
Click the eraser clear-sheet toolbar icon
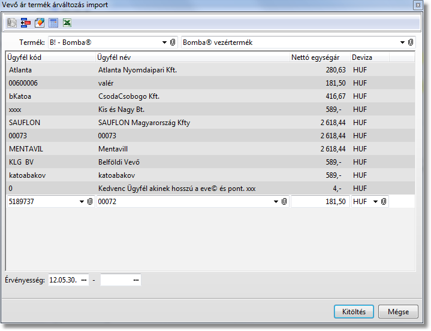click(x=40, y=23)
